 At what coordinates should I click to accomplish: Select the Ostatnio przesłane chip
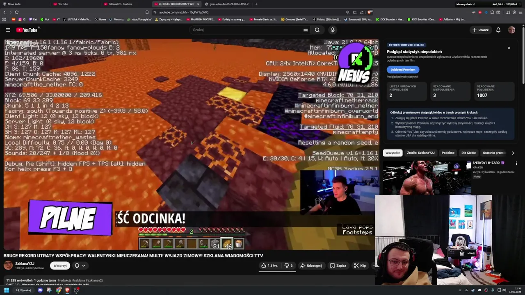pos(494,153)
